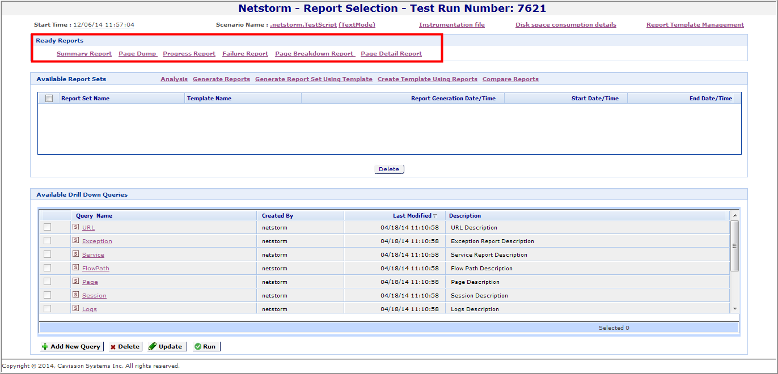The image size is (778, 374).
Task: Click the queries list scroll-up arrow
Action: coord(735,215)
